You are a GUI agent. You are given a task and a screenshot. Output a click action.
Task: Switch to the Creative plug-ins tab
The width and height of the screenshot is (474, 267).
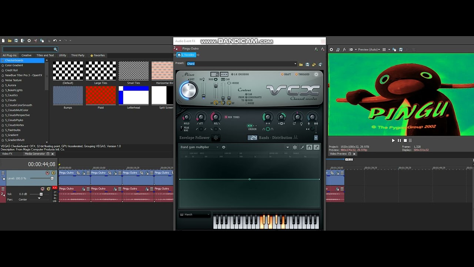(x=26, y=55)
